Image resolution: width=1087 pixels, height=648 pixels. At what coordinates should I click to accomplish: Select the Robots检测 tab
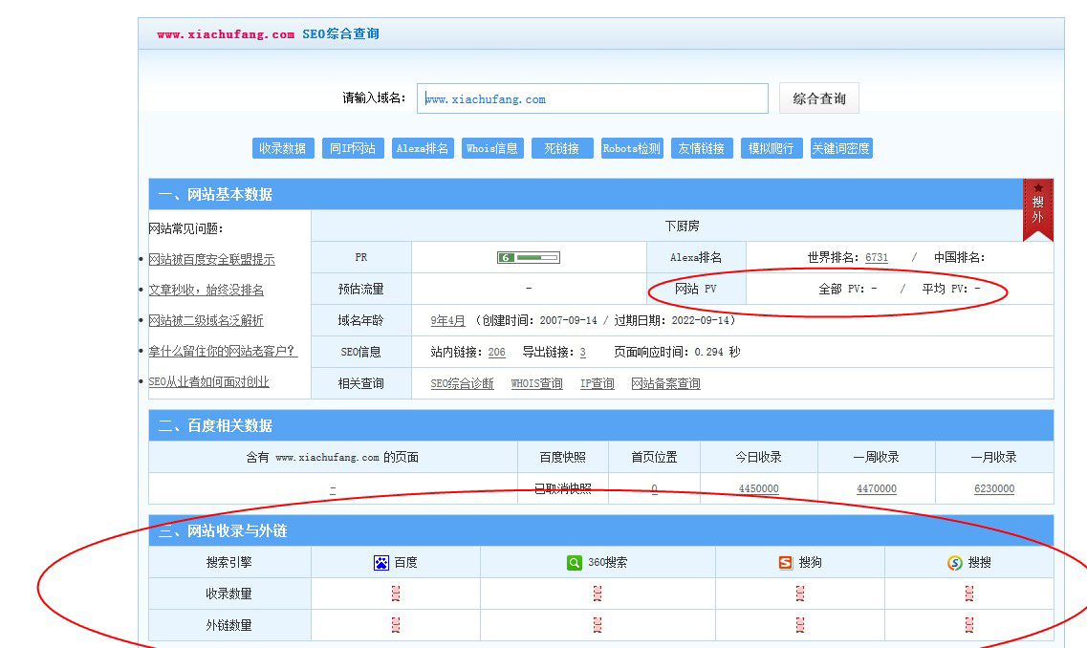[632, 148]
